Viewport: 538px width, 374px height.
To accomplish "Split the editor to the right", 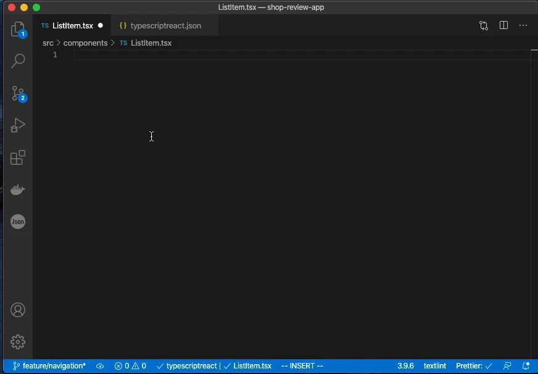I will click(503, 25).
